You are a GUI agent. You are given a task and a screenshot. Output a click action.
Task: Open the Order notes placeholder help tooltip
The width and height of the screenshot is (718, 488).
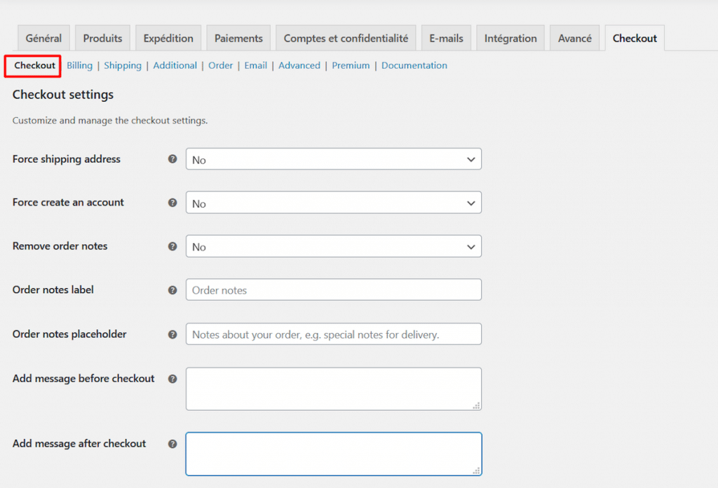pyautogui.click(x=172, y=334)
